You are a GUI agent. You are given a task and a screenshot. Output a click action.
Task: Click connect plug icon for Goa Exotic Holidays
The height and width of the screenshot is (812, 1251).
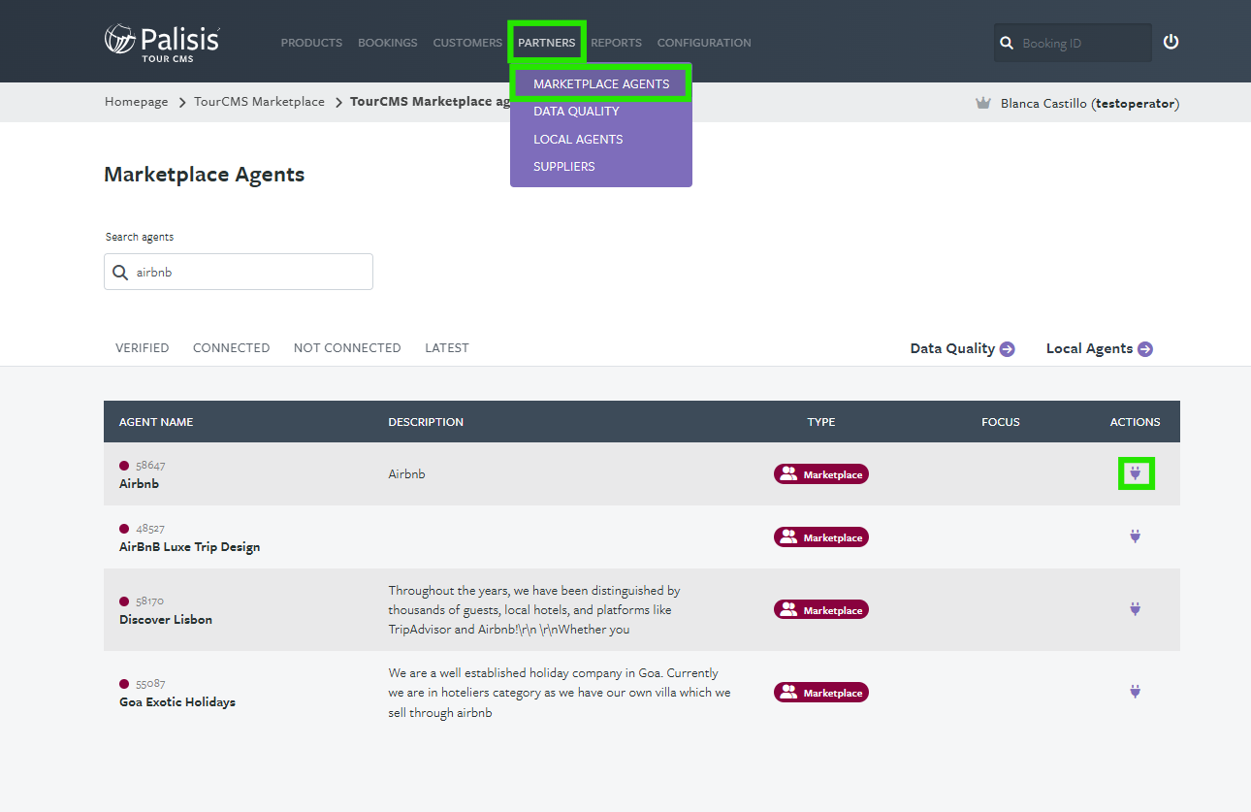coord(1136,692)
